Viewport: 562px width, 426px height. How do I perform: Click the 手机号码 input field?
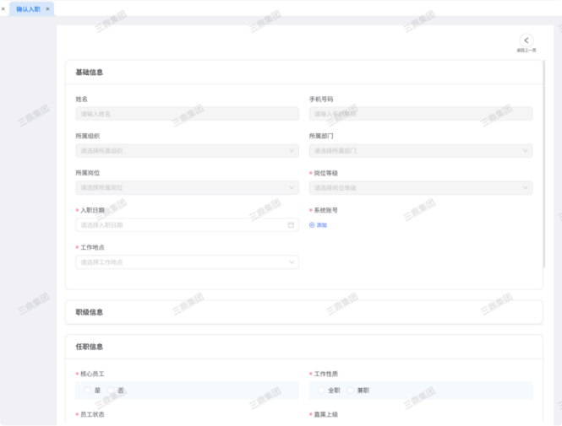click(420, 114)
